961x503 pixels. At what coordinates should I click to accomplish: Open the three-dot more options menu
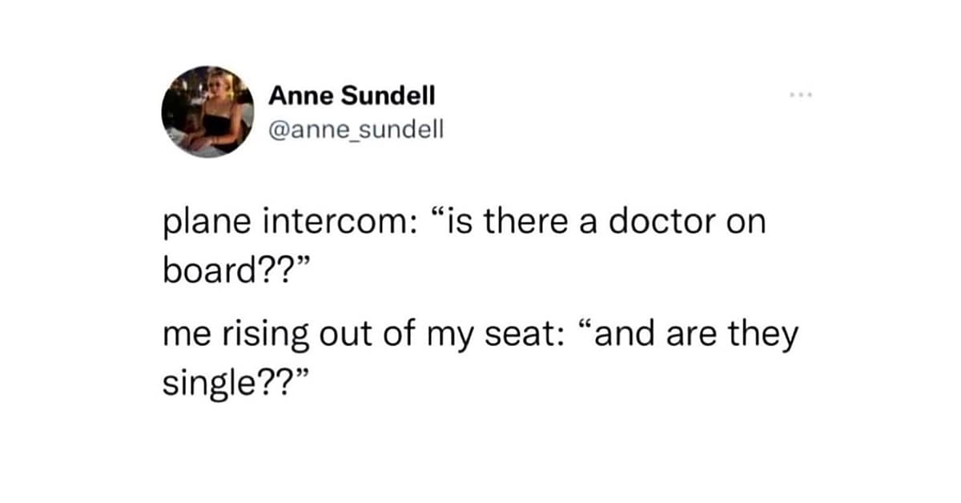[x=800, y=95]
